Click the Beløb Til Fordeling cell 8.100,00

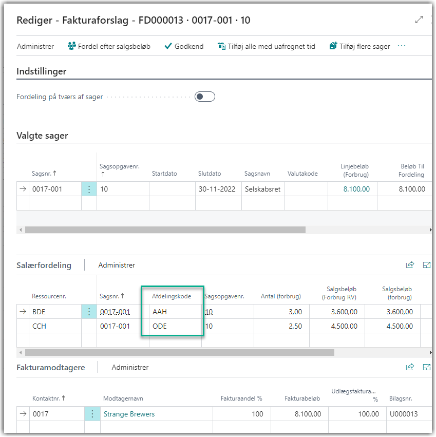pos(405,189)
